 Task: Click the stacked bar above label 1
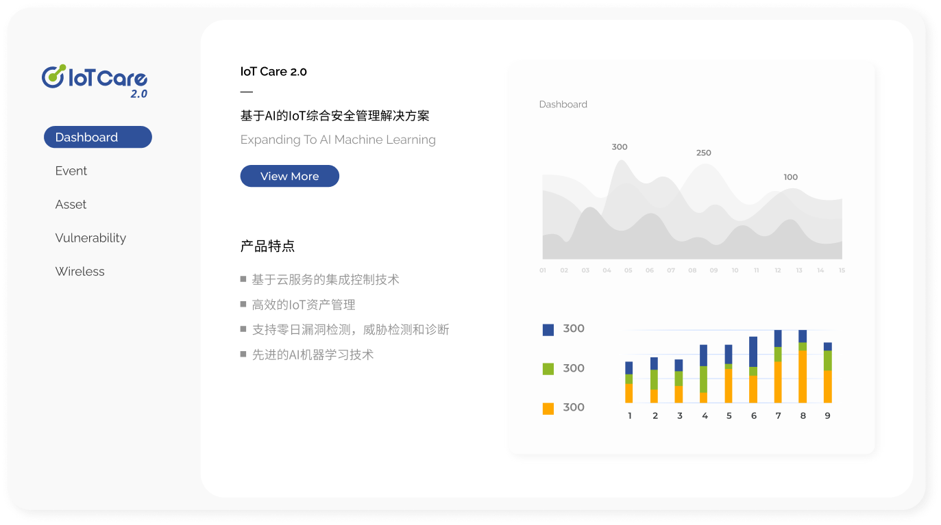[x=629, y=382]
